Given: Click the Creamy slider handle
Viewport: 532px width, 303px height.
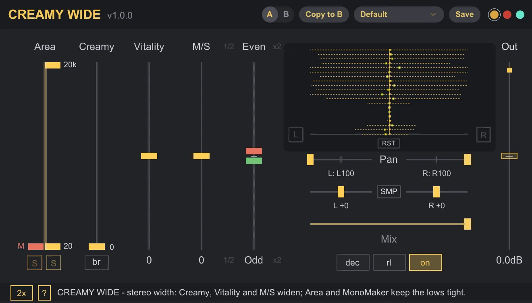Looking at the screenshot, I should [x=97, y=247].
